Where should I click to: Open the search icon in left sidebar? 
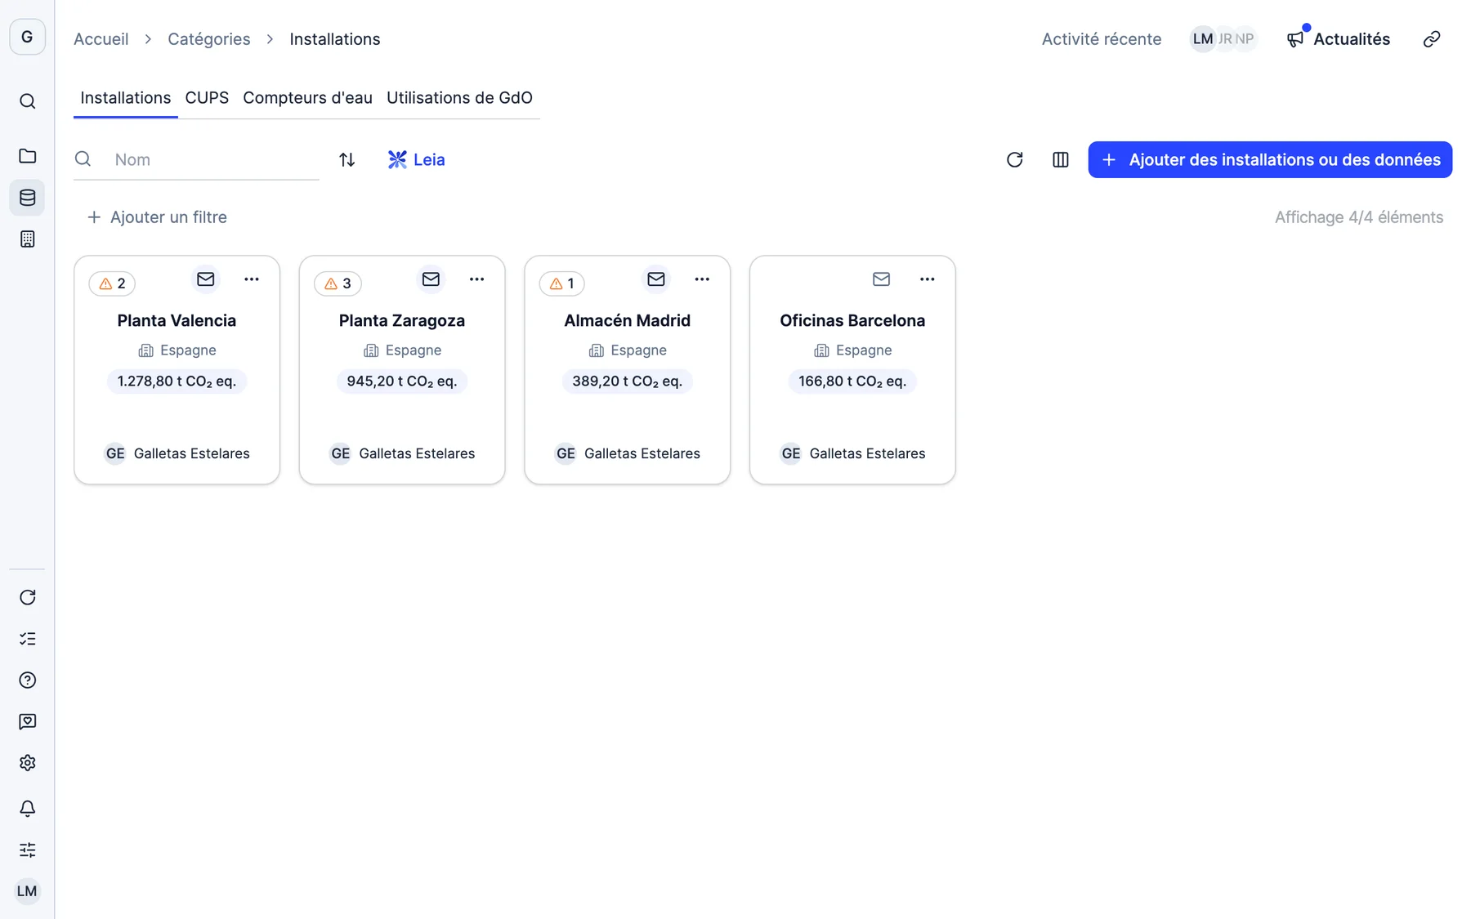[x=27, y=101]
